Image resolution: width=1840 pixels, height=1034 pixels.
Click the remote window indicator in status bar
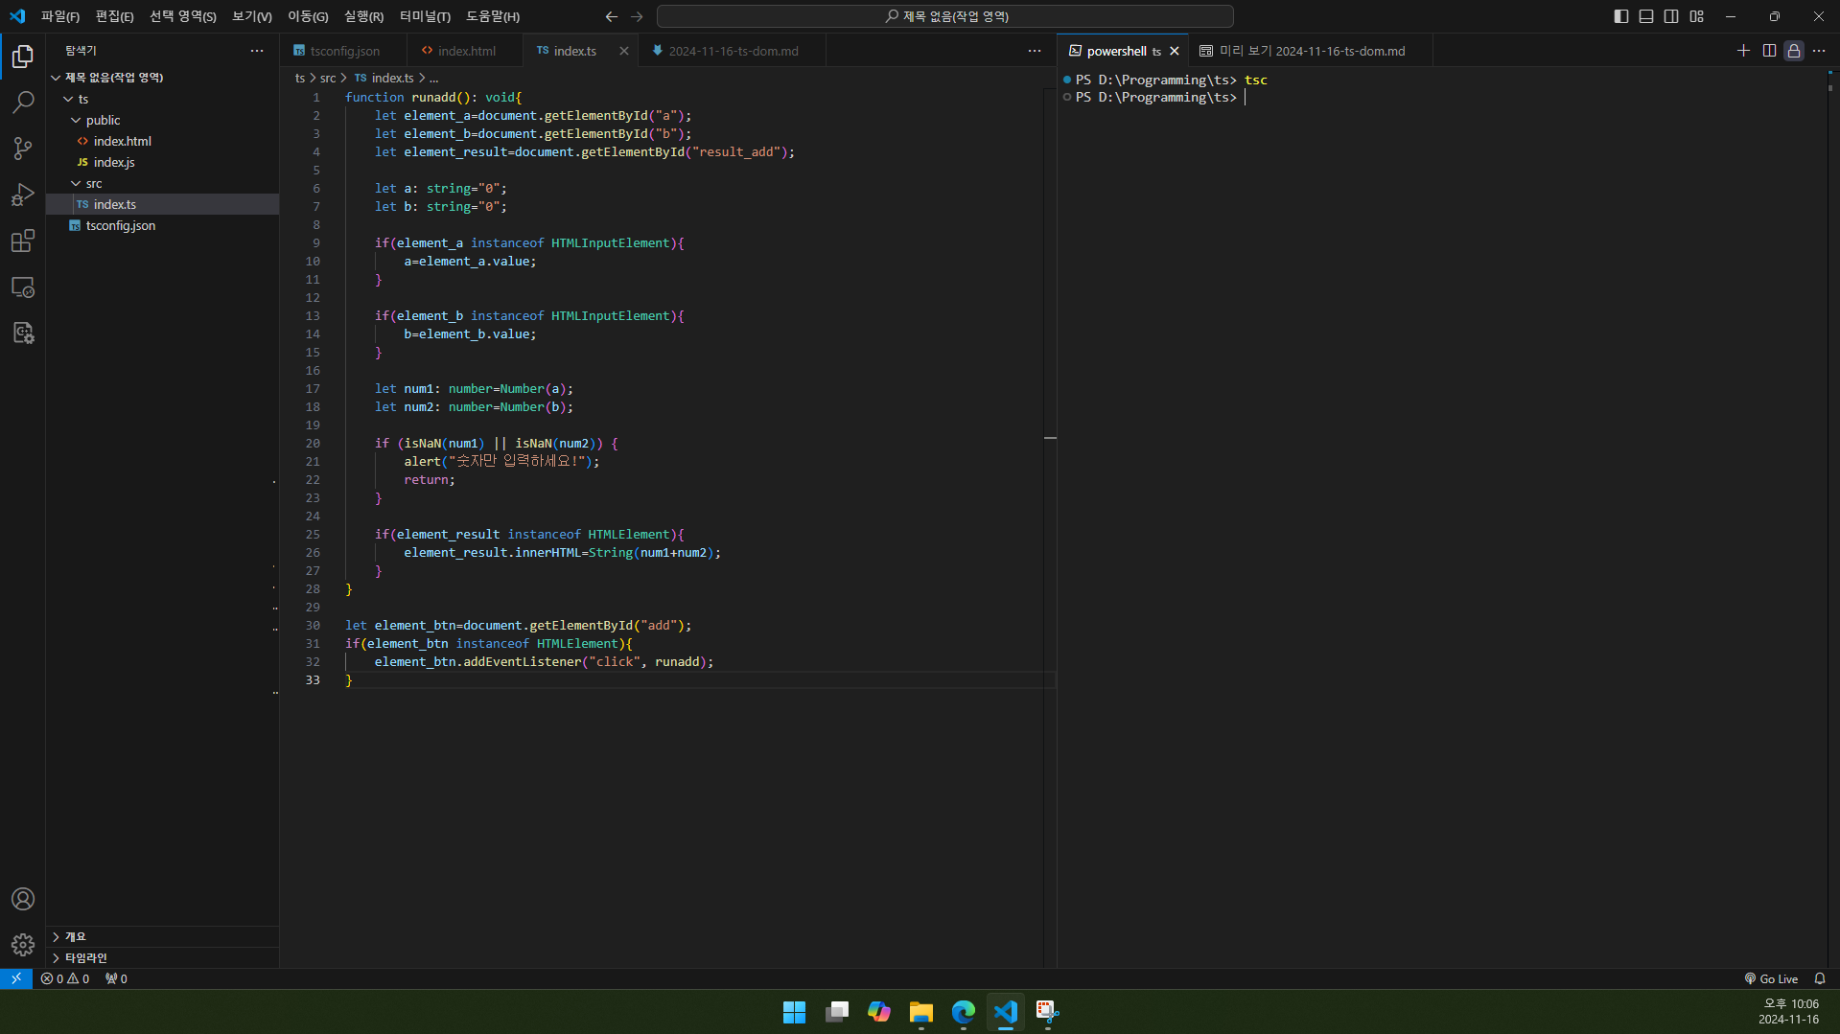coord(16,978)
